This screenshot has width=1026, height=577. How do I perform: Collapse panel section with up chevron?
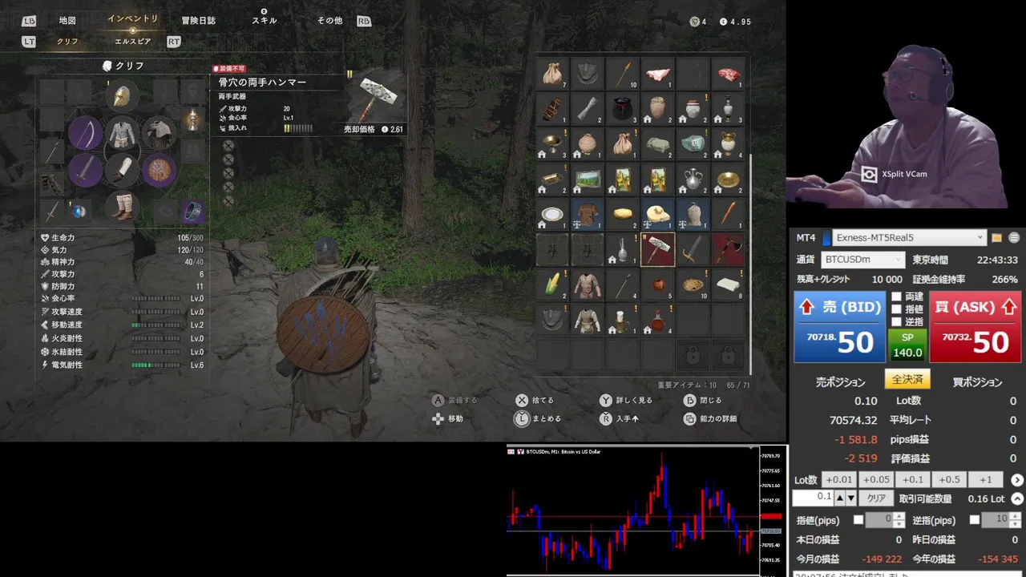click(x=1017, y=498)
